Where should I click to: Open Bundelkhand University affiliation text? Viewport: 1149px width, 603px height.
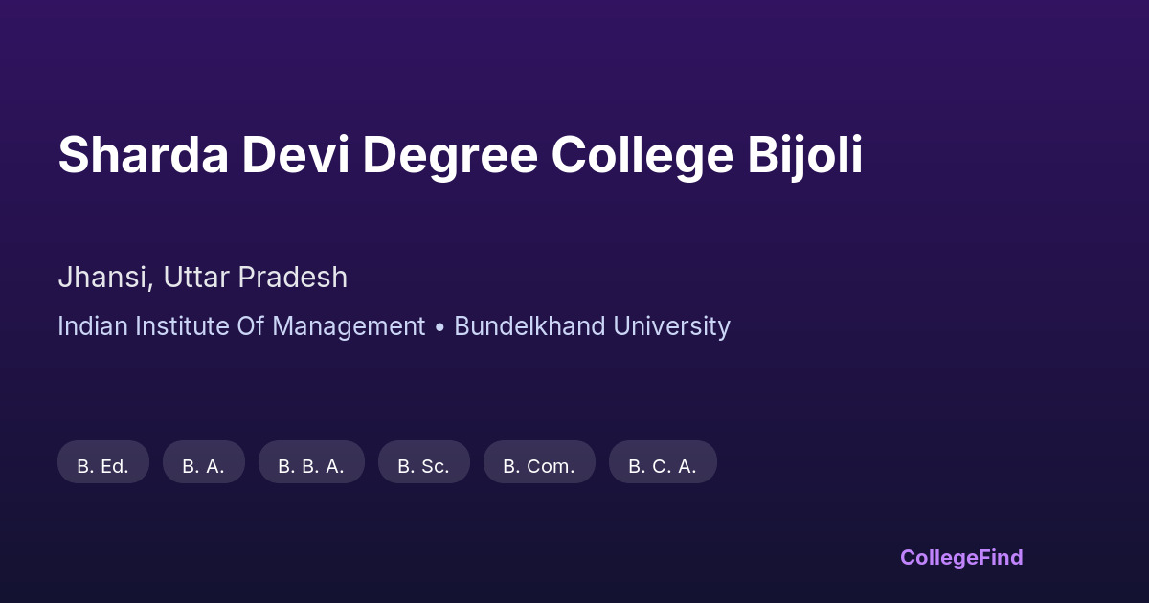592,326
